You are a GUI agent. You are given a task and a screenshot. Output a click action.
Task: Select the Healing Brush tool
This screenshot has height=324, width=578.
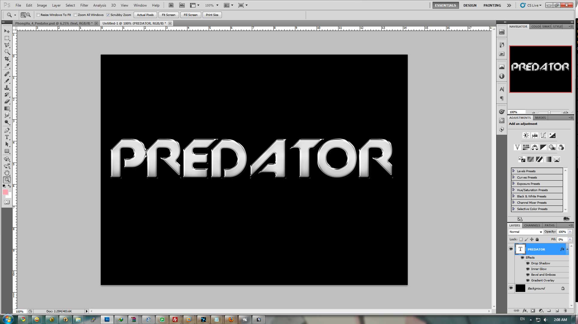[x=7, y=74]
